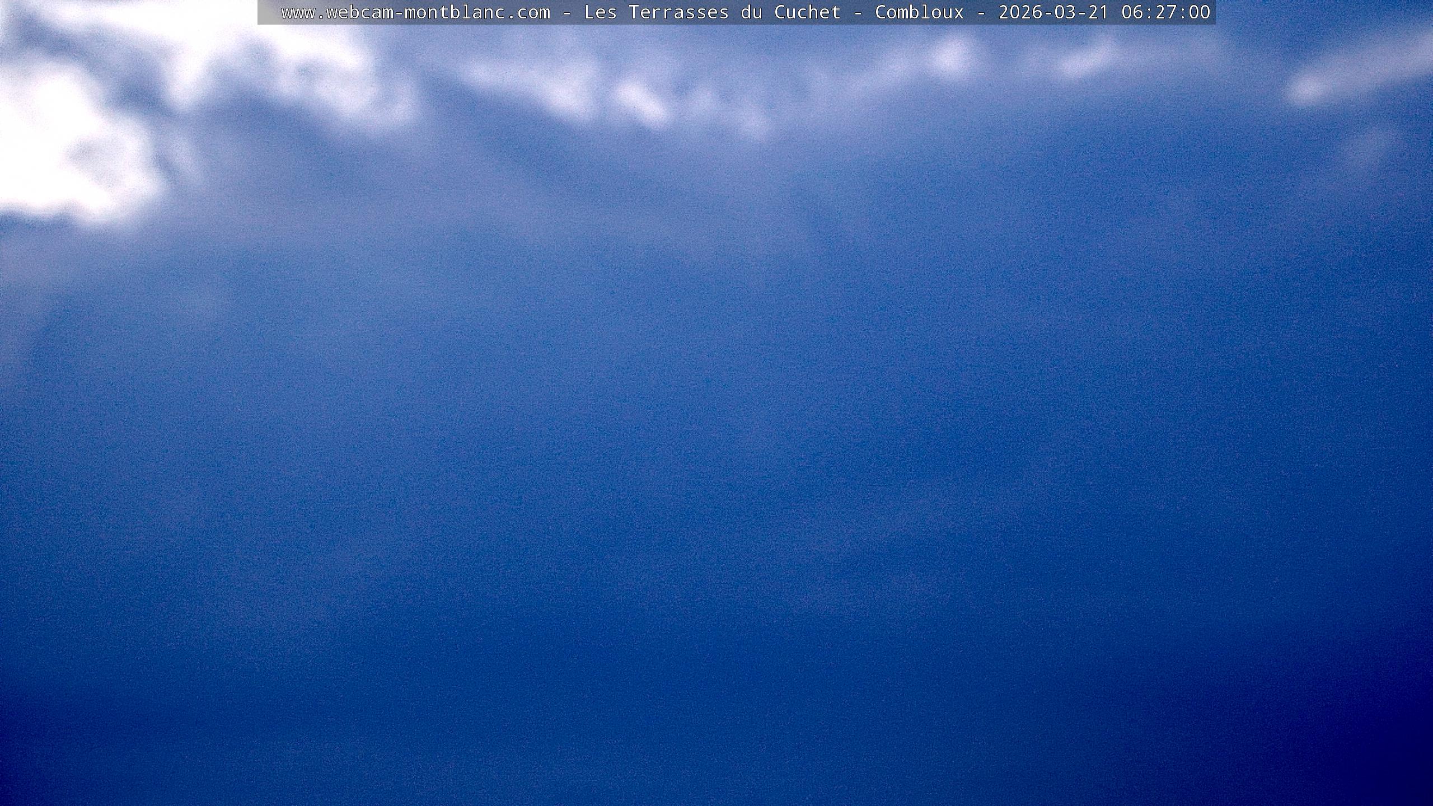This screenshot has height=806, width=1433.
Task: Click the 'Combloux' location text
Action: point(919,12)
